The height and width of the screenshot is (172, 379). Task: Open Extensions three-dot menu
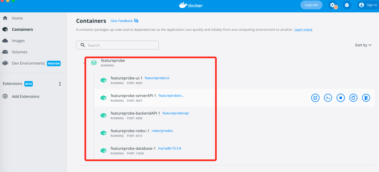60,84
